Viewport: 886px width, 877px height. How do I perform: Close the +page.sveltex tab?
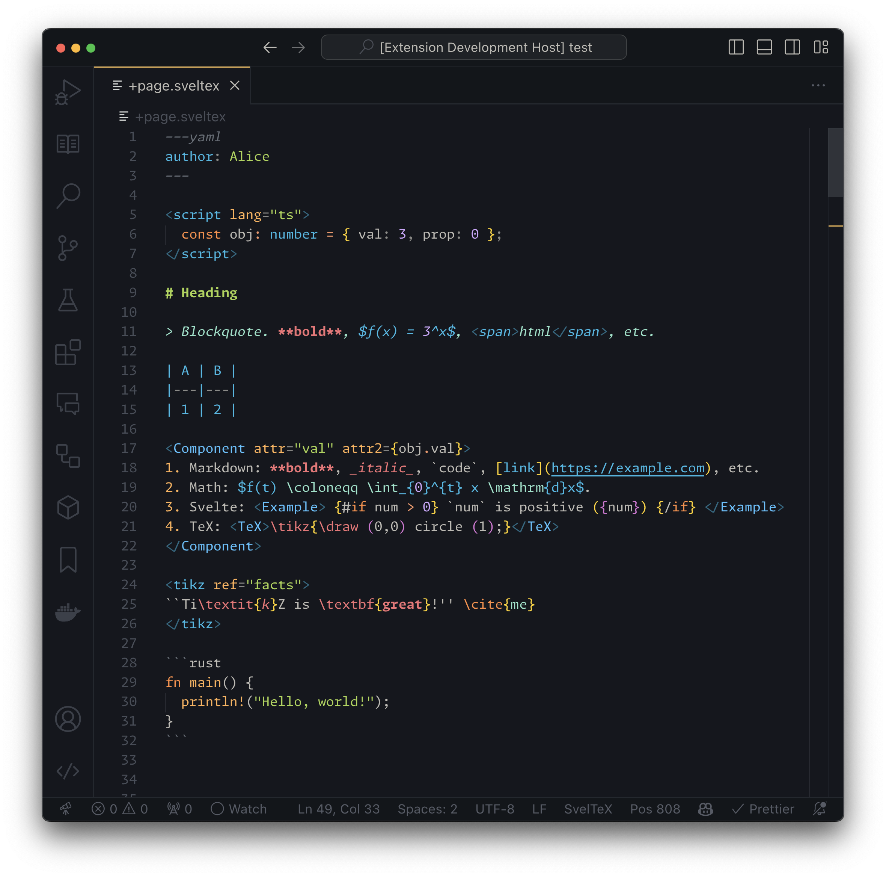(x=235, y=85)
